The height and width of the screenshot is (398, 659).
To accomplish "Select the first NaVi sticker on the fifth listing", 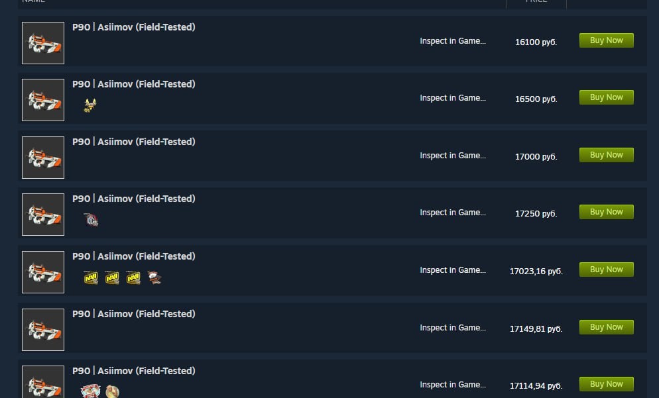I will tap(90, 277).
